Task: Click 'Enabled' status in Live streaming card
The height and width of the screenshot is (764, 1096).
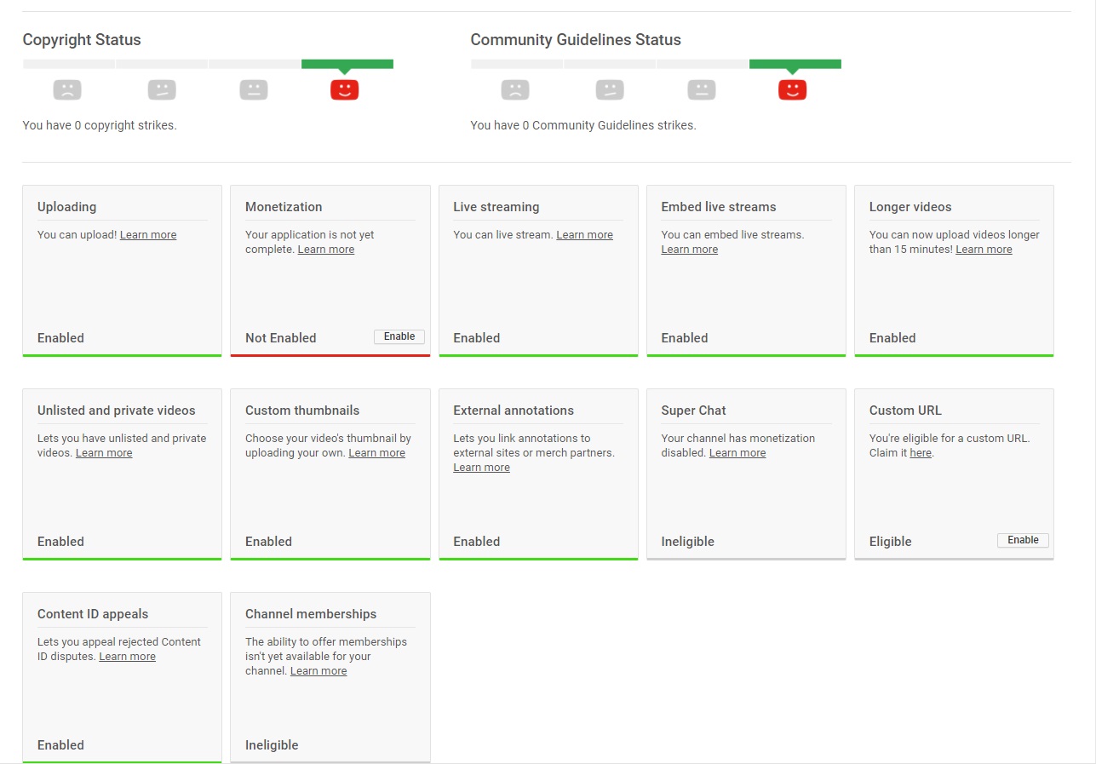Action: coord(477,338)
